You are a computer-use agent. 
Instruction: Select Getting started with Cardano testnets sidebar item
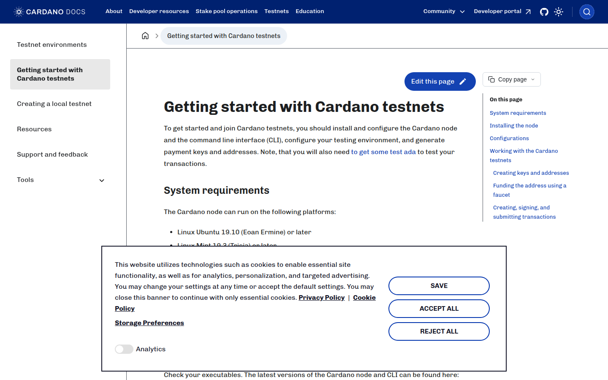60,74
